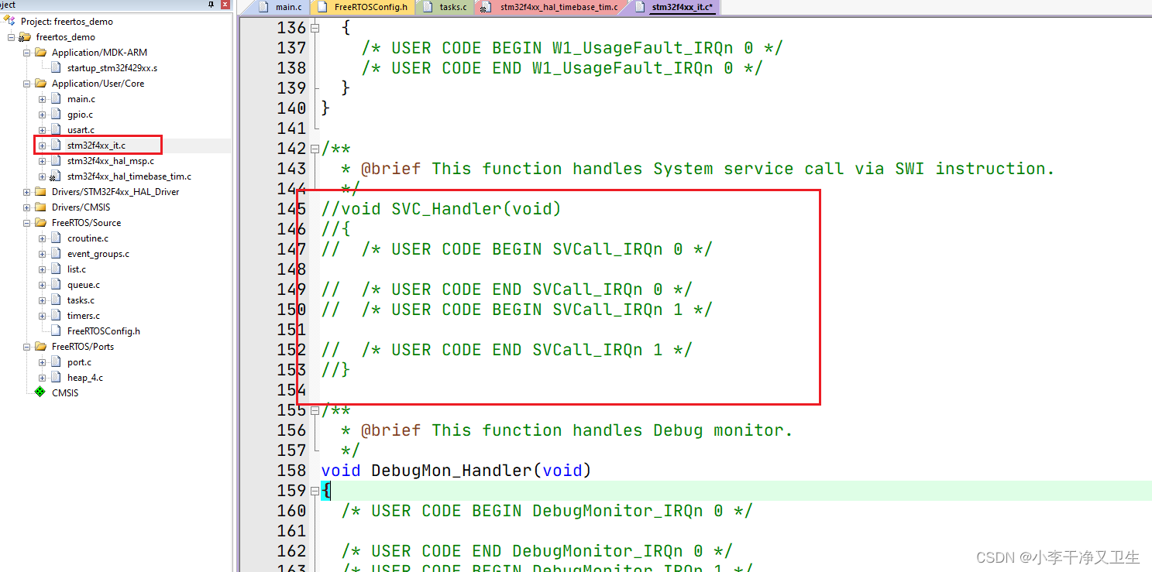Viewport: 1152px width, 572px height.
Task: Collapse the freertos_demo target node
Action: [x=11, y=36]
